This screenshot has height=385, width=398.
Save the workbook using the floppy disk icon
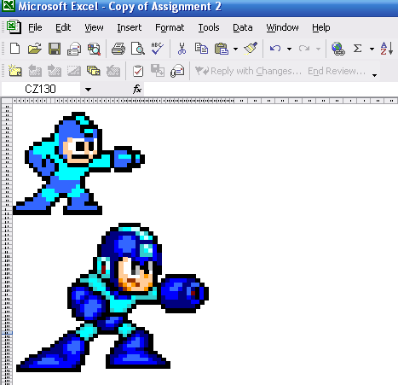[x=55, y=49]
